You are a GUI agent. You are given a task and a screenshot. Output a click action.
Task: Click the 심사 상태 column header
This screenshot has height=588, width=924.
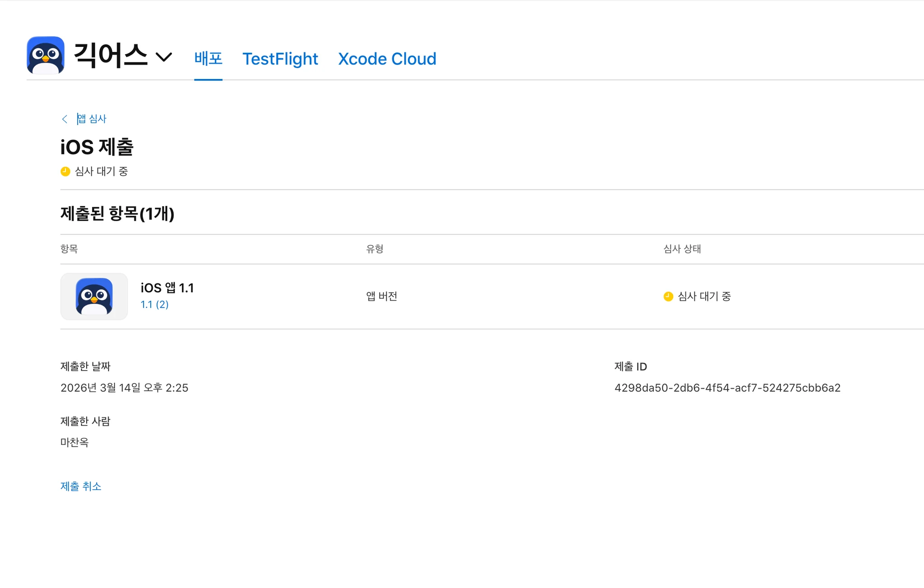pos(682,249)
